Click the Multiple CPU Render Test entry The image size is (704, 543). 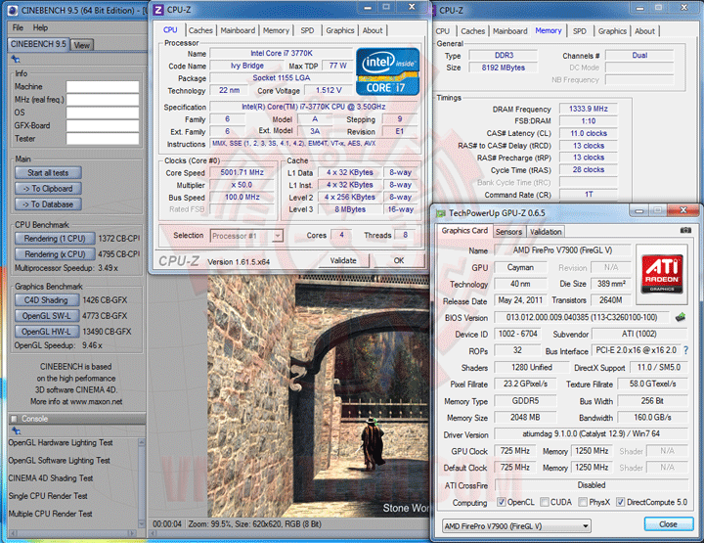click(50, 514)
